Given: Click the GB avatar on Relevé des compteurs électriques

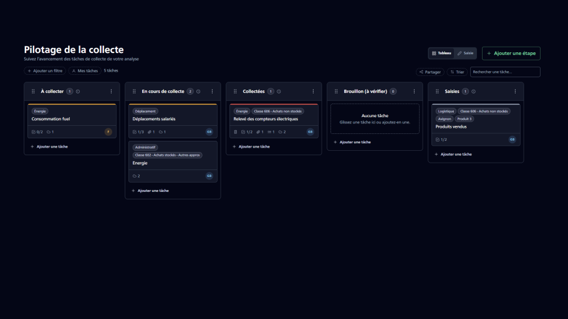Looking at the screenshot, I should 310,132.
